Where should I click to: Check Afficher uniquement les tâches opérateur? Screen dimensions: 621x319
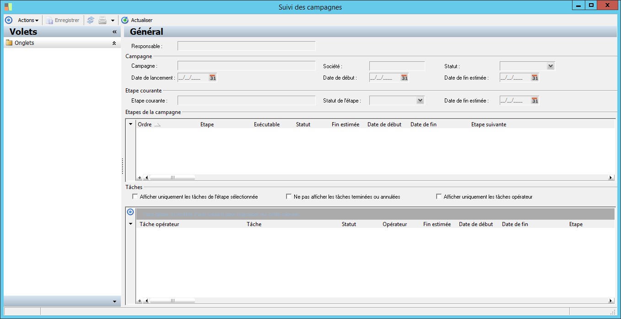click(439, 196)
